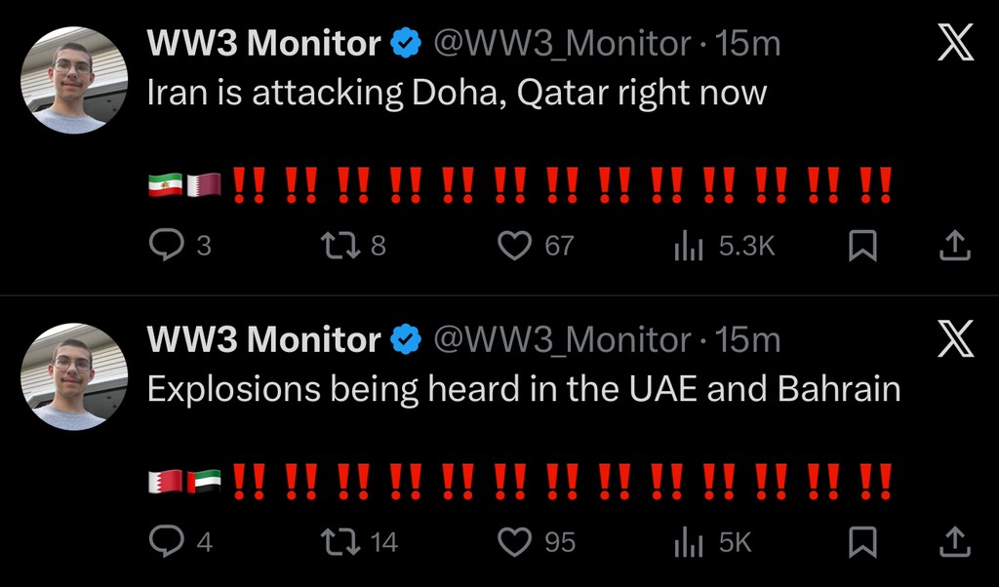
Task: Repost the Iran attacking Doha tweet
Action: [340, 246]
